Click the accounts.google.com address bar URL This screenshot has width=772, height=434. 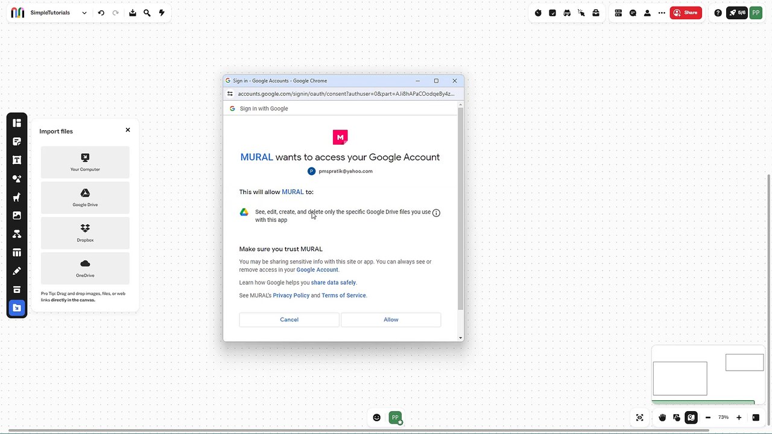[346, 93]
